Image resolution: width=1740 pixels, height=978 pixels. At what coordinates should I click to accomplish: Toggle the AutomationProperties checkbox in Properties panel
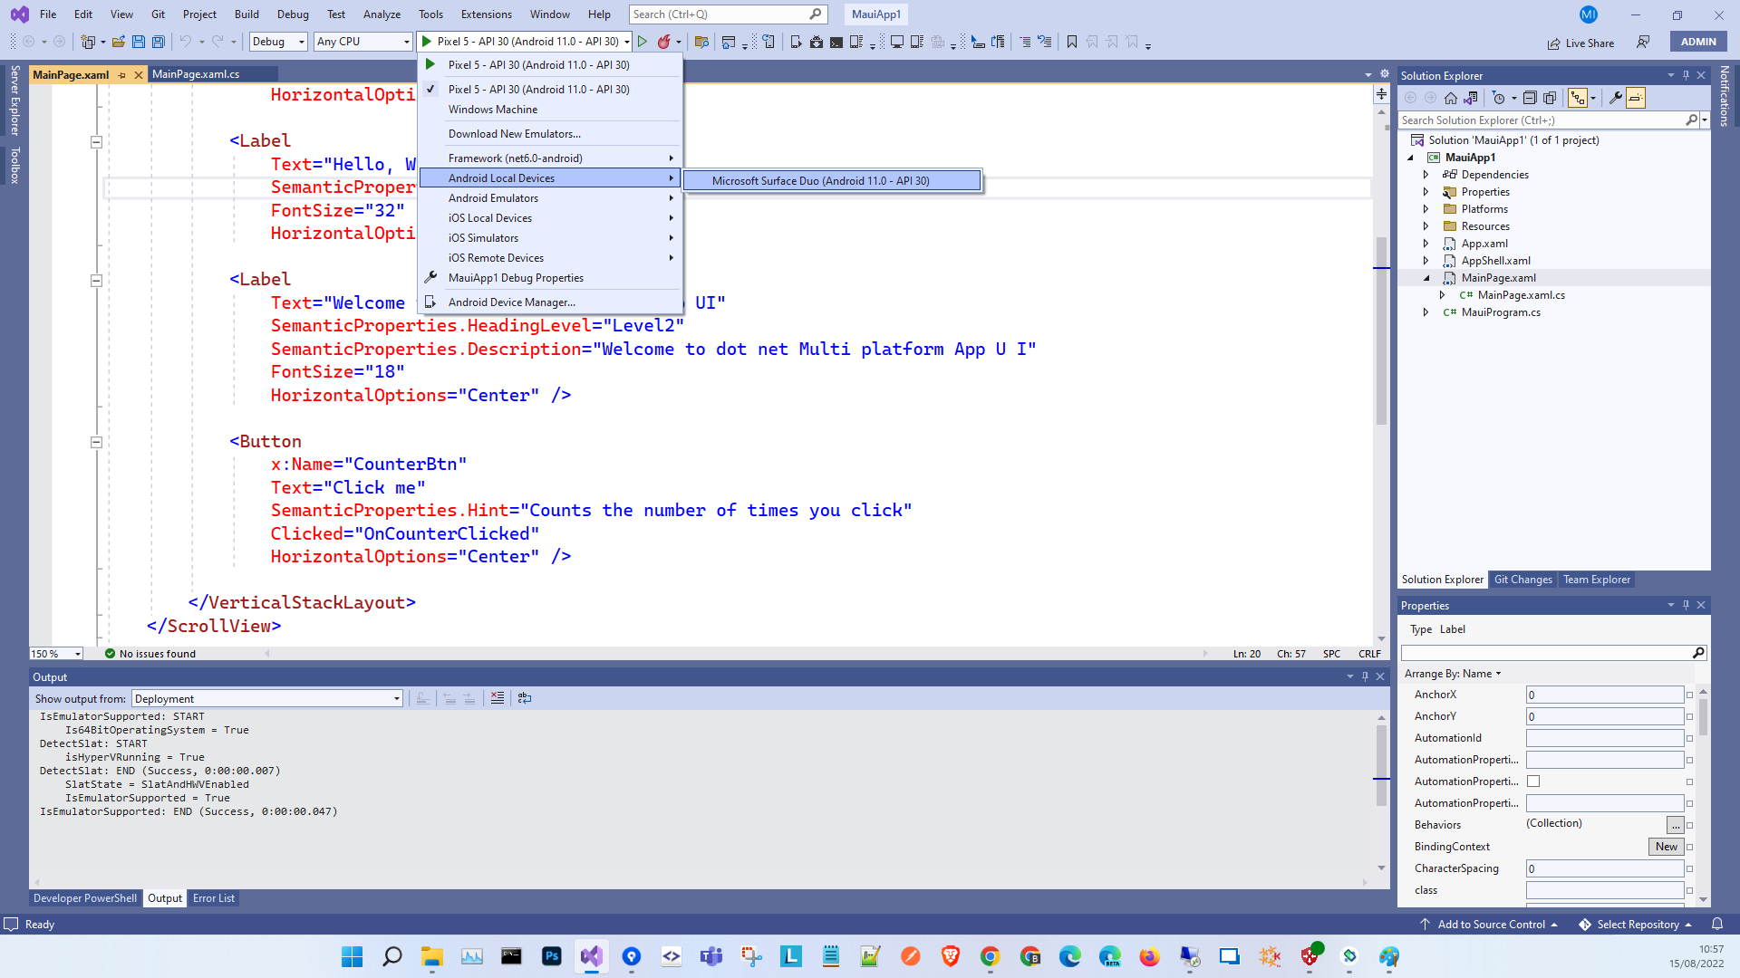tap(1533, 781)
